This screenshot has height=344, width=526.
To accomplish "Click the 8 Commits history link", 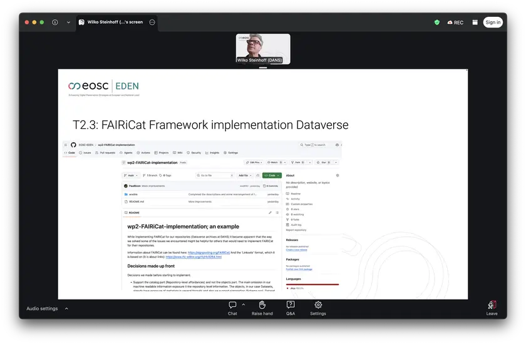I will coord(271,186).
